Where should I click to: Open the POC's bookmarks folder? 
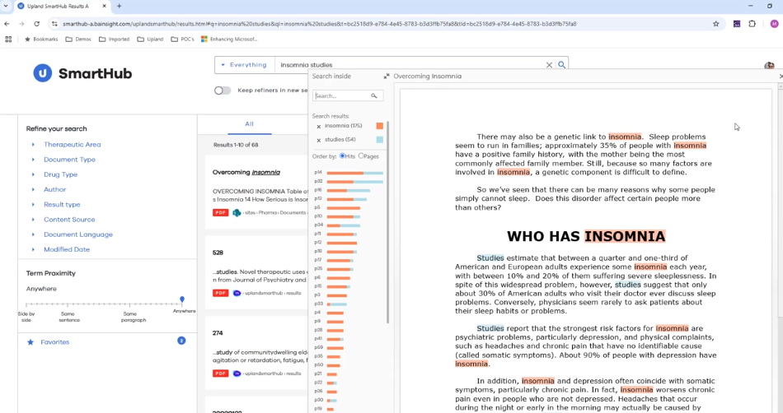pos(182,39)
